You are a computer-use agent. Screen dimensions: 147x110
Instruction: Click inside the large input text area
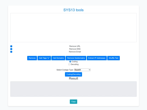click(73, 28)
